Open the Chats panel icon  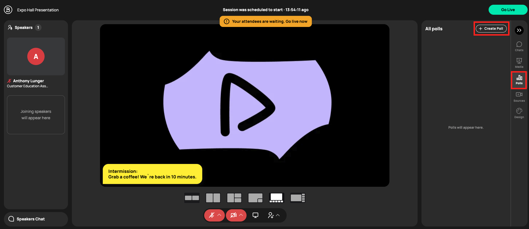519,46
